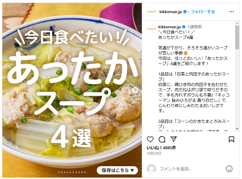Click the verified badge beside header username
The image size is (242, 179).
[185, 12]
